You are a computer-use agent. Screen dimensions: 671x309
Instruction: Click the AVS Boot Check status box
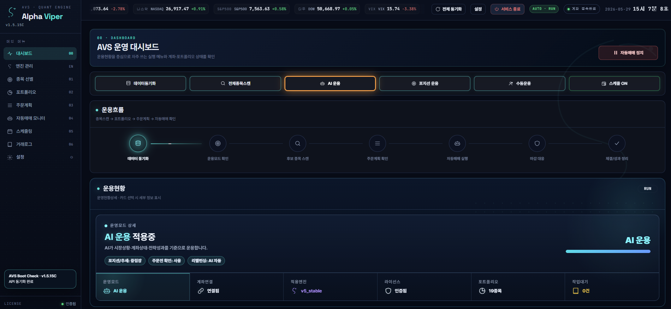pos(40,279)
